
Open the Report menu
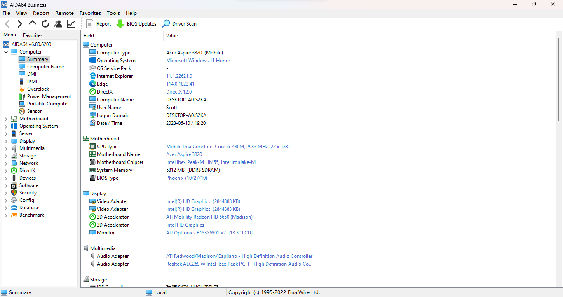click(x=41, y=13)
